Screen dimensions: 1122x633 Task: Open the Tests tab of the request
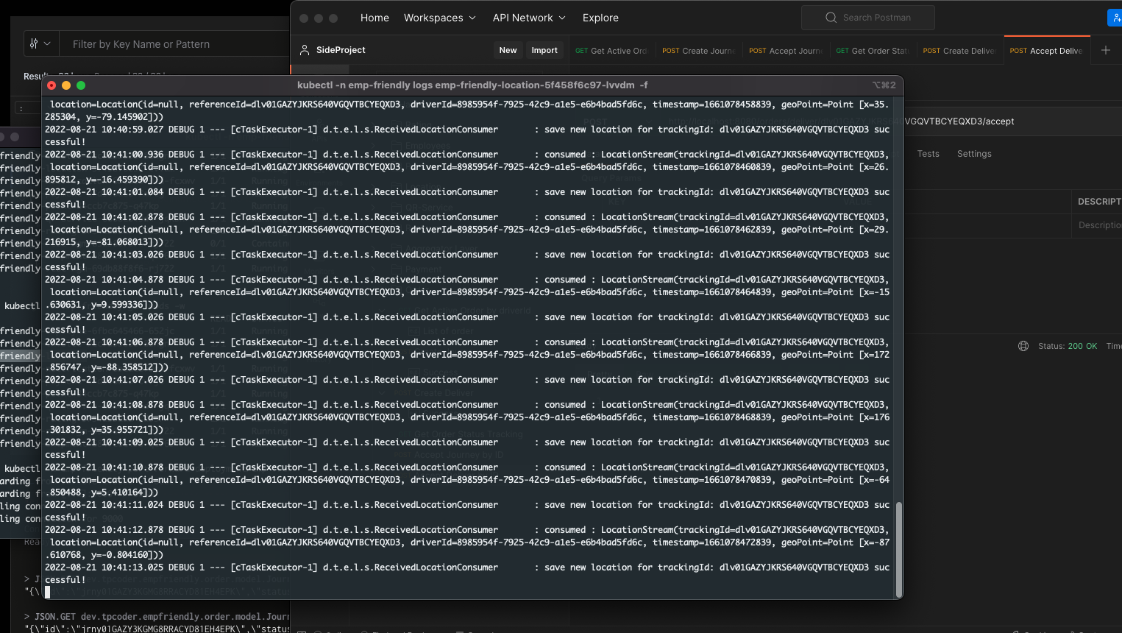(x=928, y=154)
